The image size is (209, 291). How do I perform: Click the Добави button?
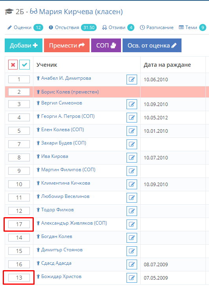24,45
